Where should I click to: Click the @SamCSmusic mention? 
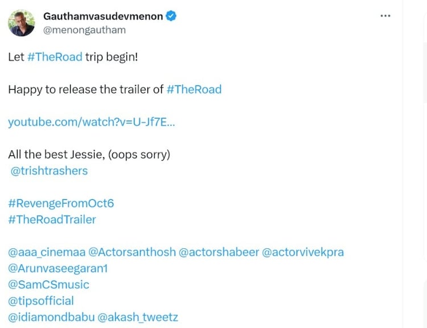click(48, 284)
